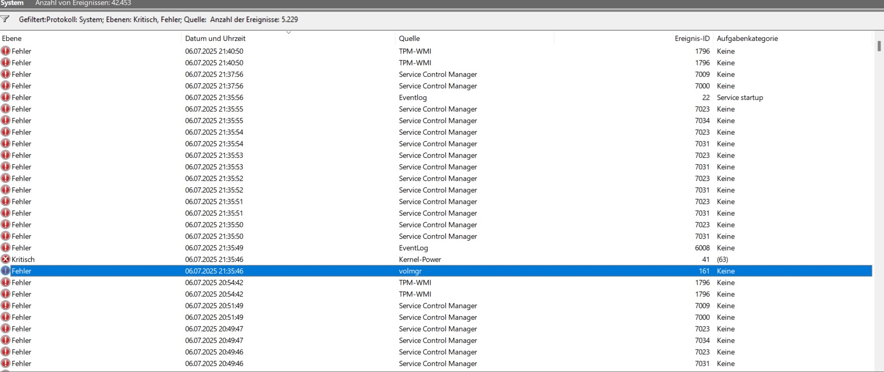The width and height of the screenshot is (884, 372).
Task: Click the error icon of event 7000 at 20:51:49
Action: point(5,317)
